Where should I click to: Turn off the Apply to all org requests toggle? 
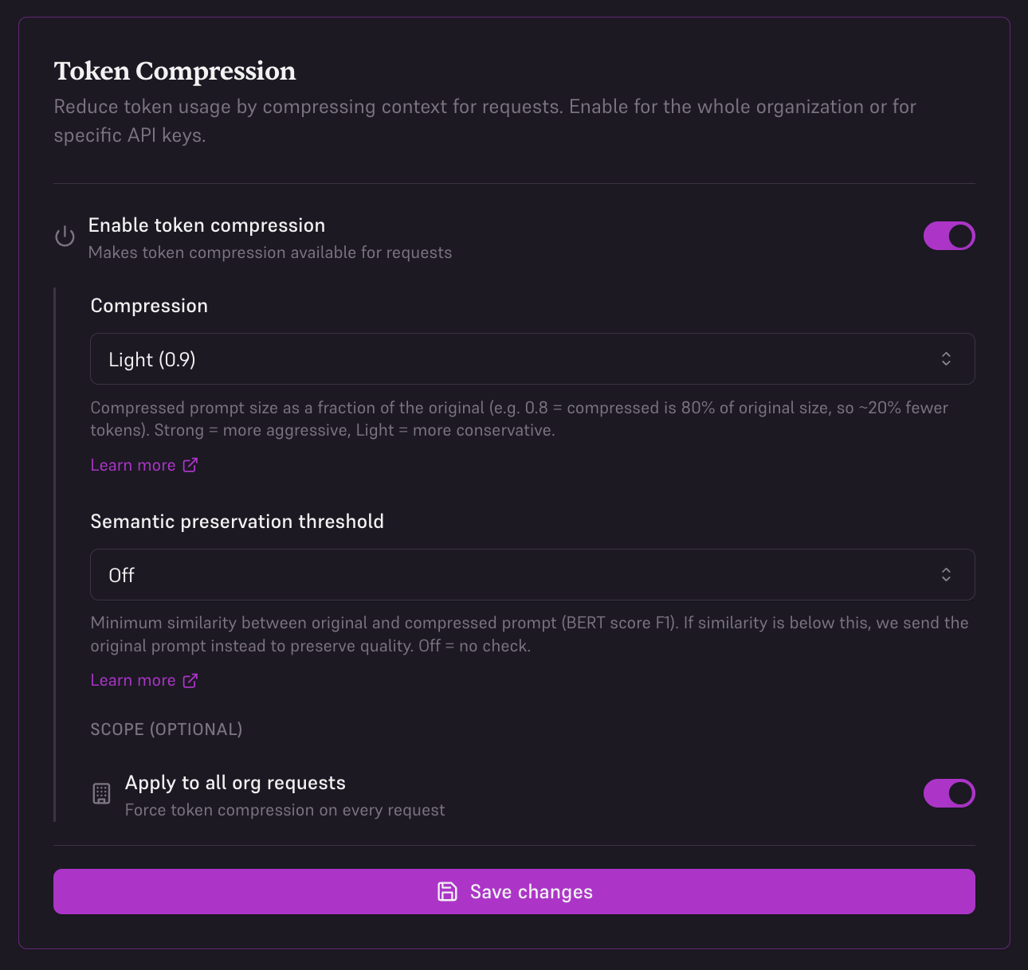click(949, 793)
